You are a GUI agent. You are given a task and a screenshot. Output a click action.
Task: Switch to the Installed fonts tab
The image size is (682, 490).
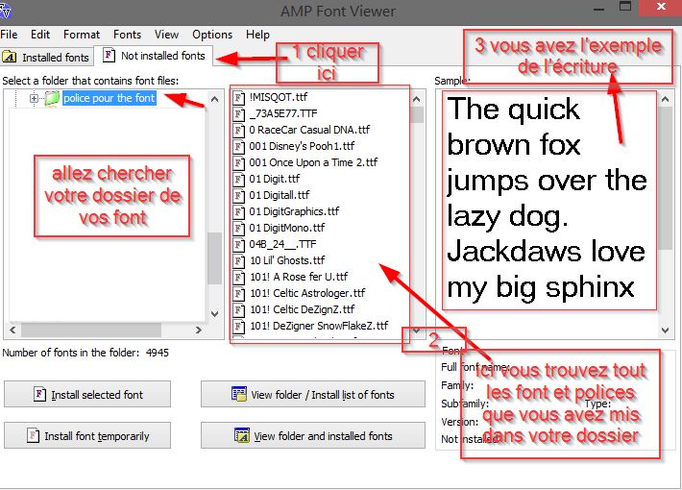pyautogui.click(x=47, y=57)
